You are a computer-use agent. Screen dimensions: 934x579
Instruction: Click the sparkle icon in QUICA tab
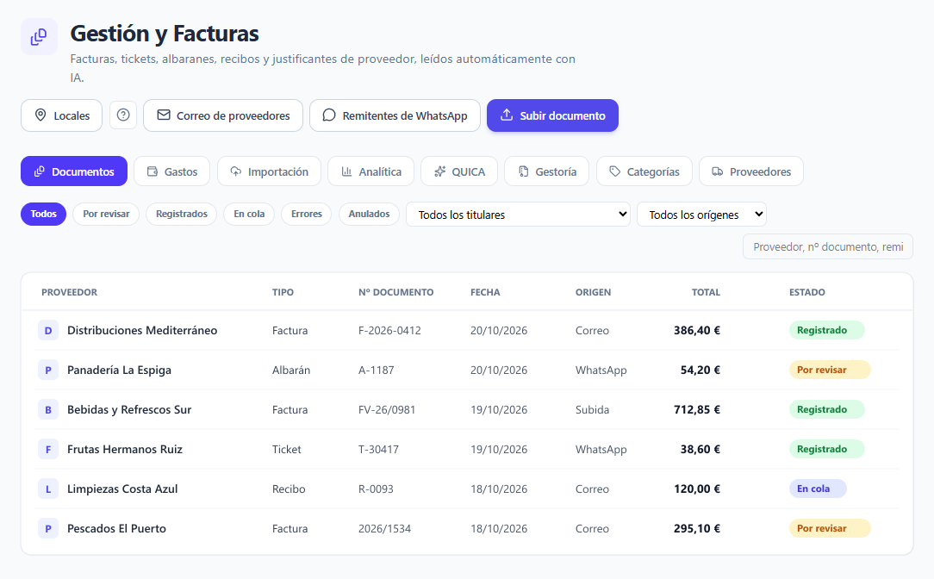(439, 171)
